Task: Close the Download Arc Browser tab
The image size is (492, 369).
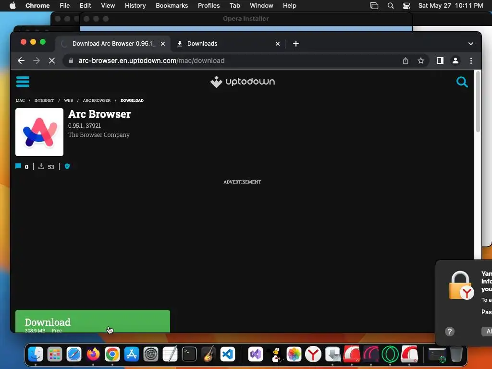Action: 163,44
